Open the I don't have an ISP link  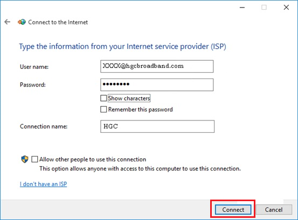(43, 184)
